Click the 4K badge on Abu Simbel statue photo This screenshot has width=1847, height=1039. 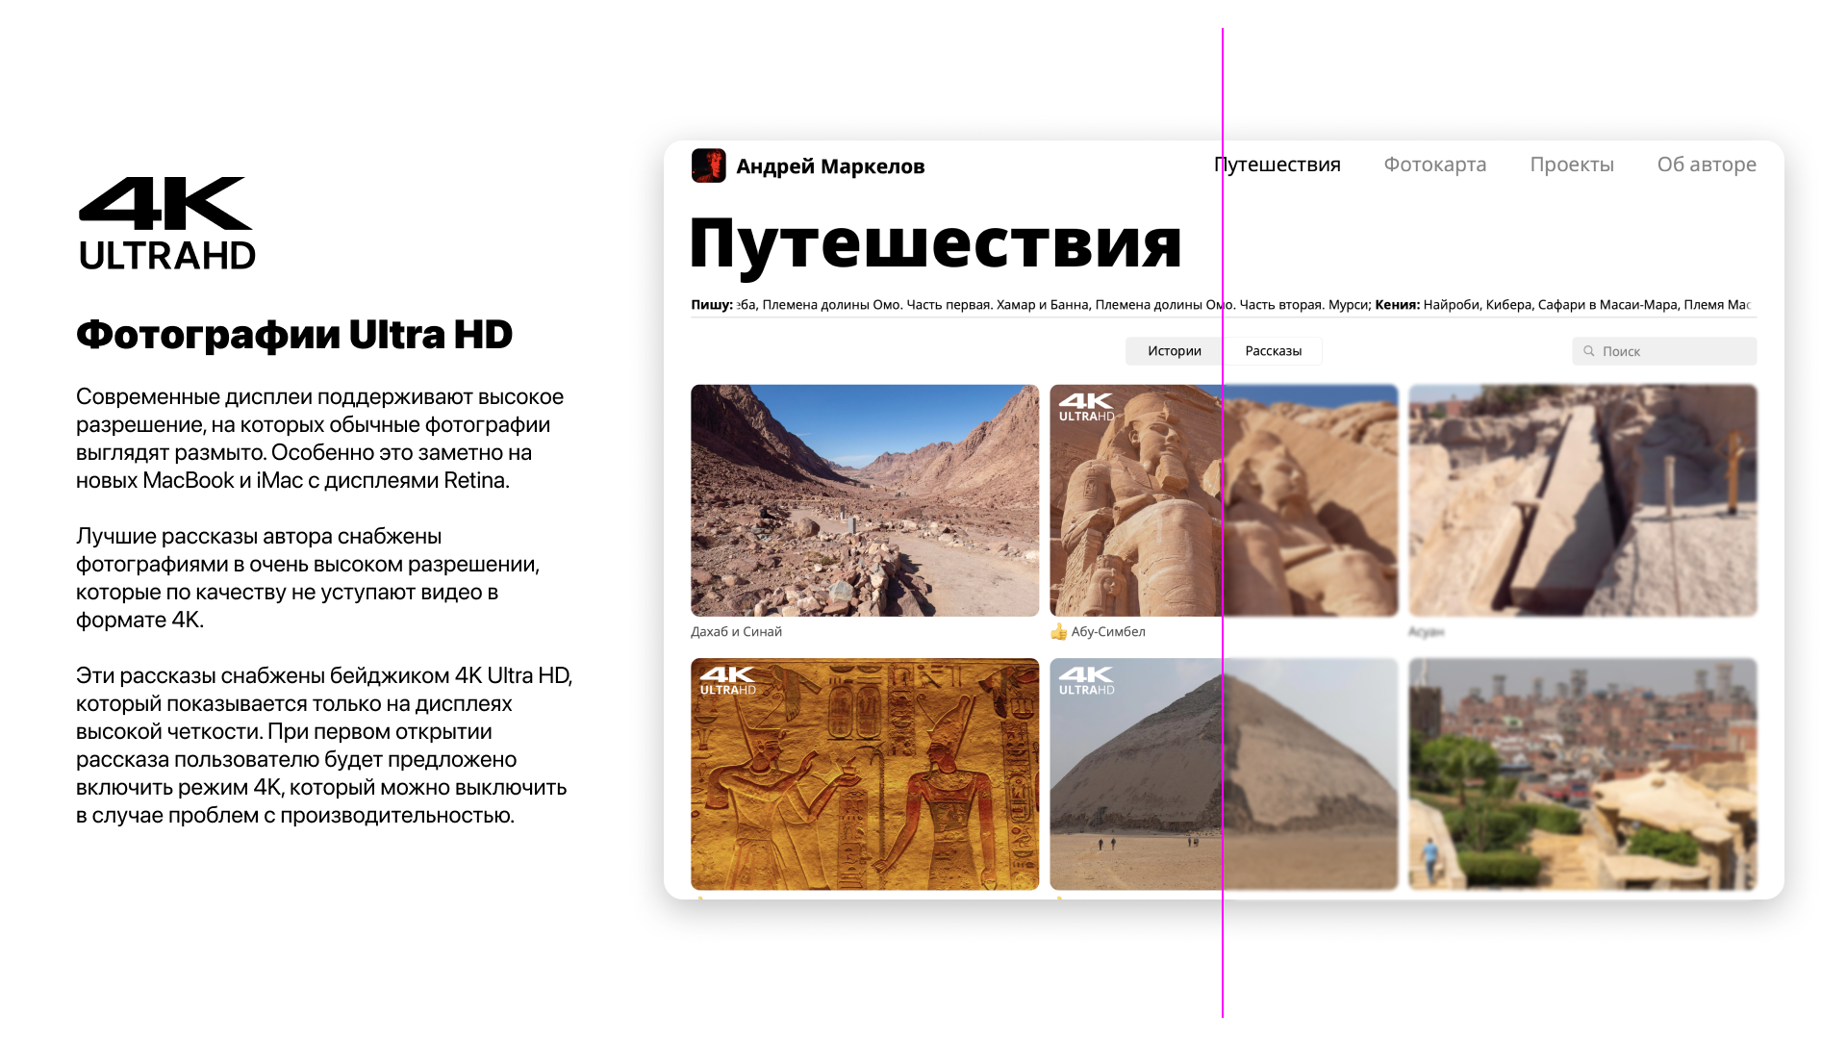(1086, 407)
